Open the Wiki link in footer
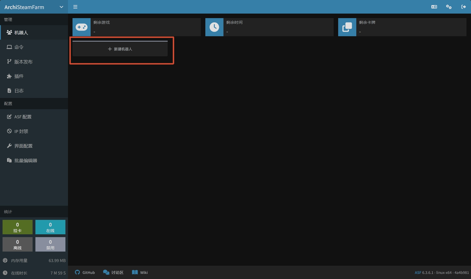The width and height of the screenshot is (471, 279). [x=140, y=272]
